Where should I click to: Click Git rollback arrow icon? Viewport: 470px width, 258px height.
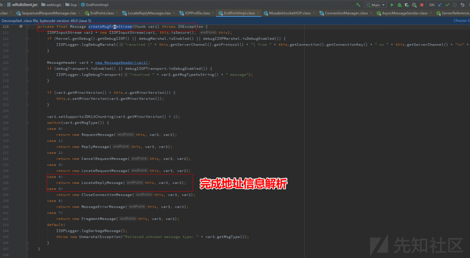(462, 5)
